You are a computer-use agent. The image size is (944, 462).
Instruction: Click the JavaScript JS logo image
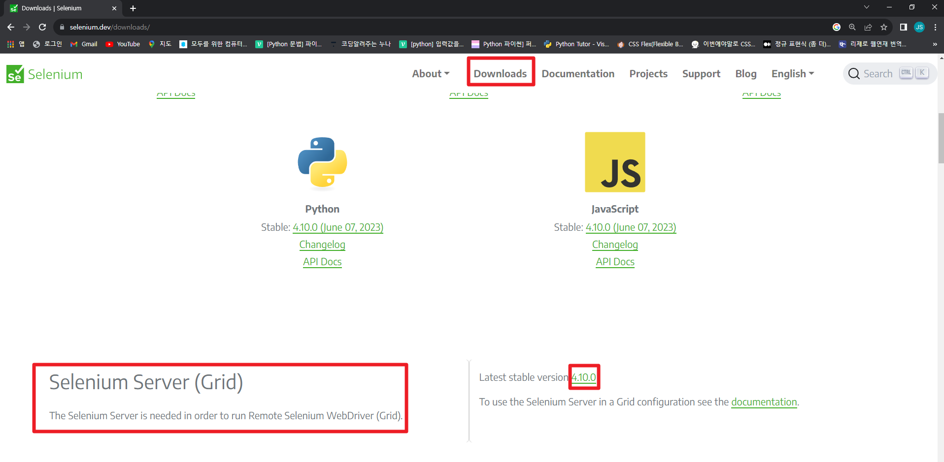point(615,162)
